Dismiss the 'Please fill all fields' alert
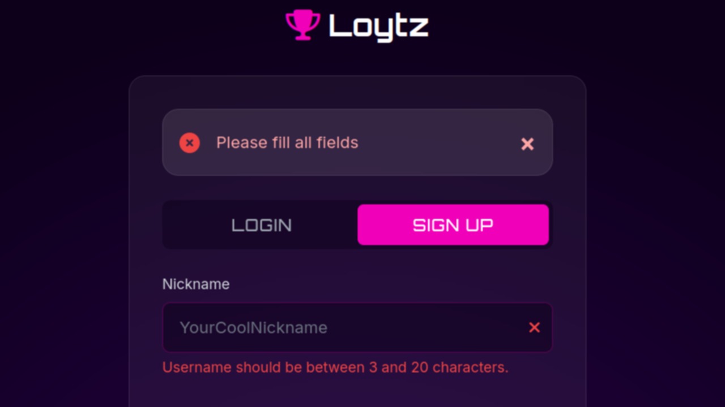 527,144
